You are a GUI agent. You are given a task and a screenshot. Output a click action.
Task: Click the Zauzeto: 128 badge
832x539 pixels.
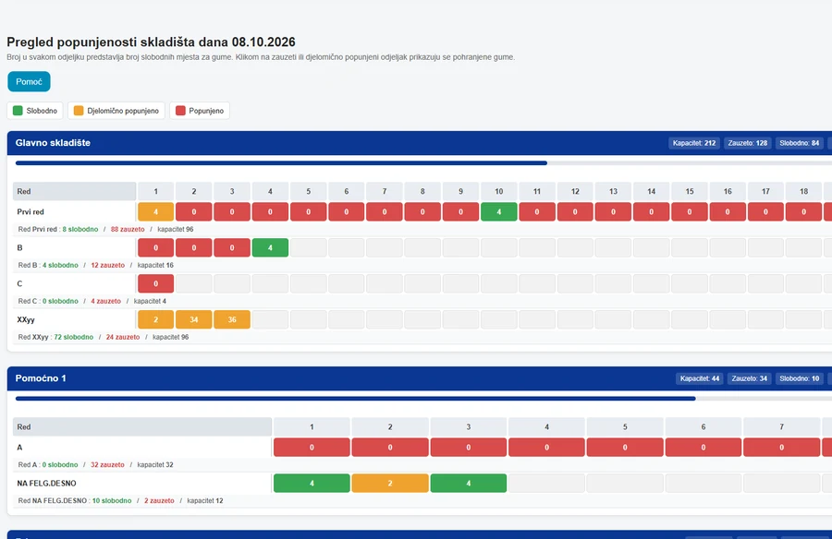[x=748, y=143]
